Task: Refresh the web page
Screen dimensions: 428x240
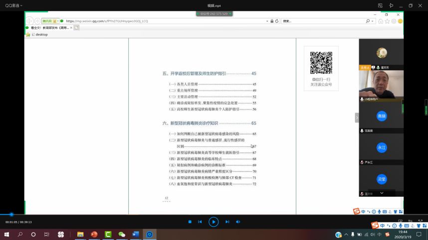Action: click(277, 21)
